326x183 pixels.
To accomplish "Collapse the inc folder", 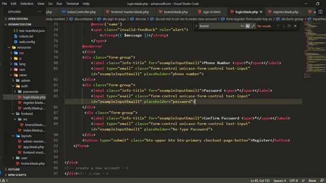I will tap(24, 119).
